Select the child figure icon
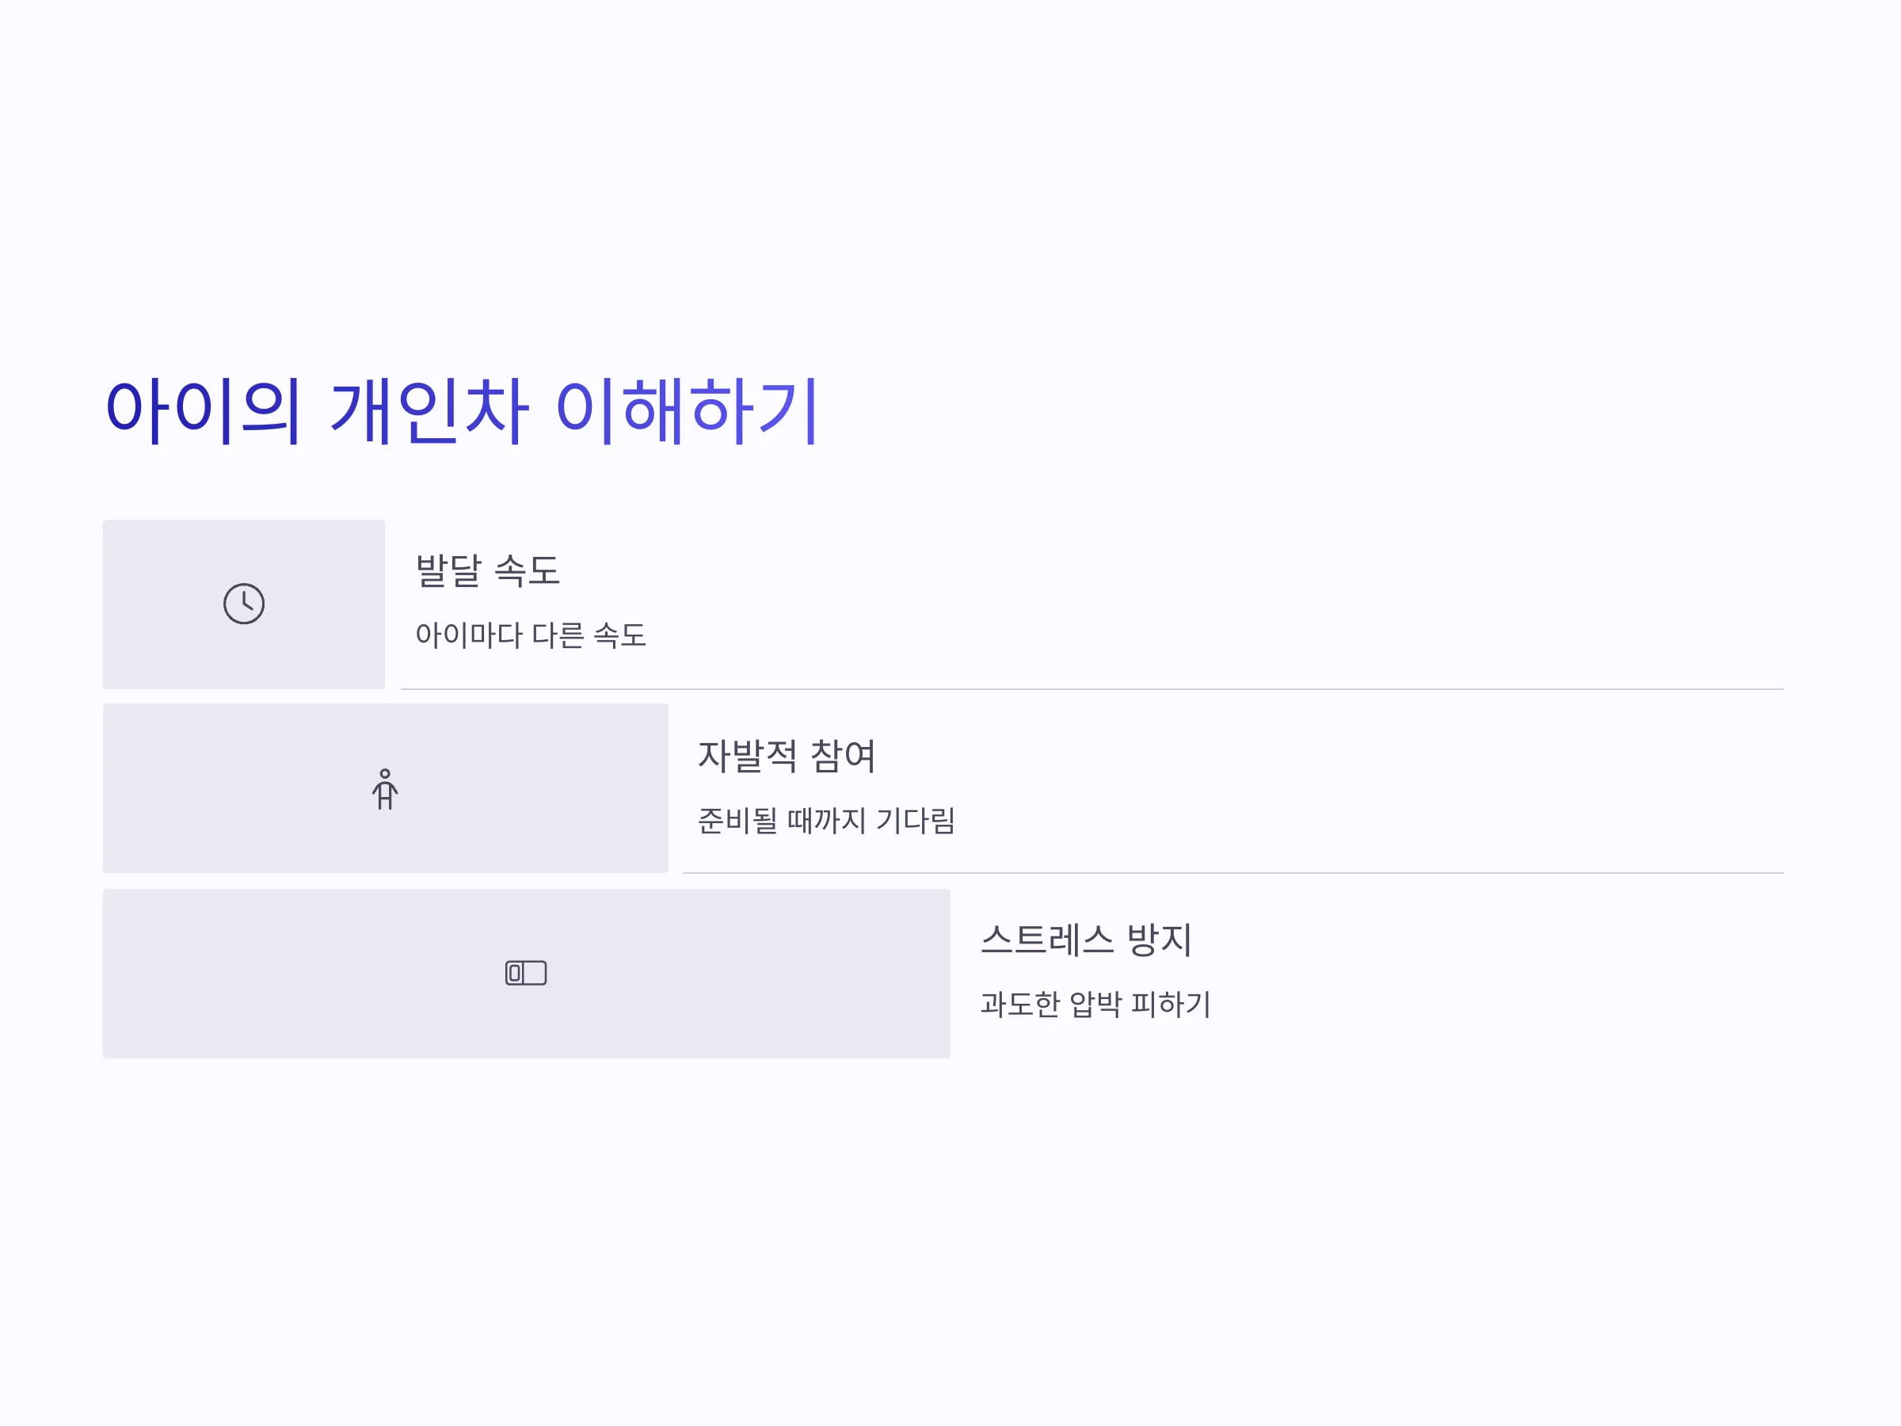 click(x=385, y=788)
